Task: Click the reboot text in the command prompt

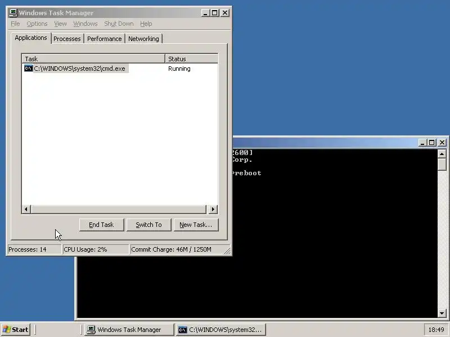Action: tap(248, 173)
